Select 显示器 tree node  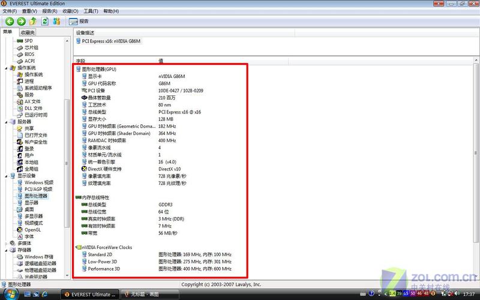point(31,203)
